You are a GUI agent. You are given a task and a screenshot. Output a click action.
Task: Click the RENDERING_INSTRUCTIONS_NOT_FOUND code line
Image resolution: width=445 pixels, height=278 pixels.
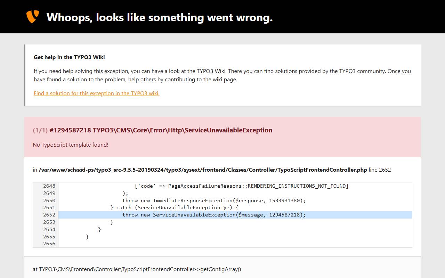pos(242,186)
